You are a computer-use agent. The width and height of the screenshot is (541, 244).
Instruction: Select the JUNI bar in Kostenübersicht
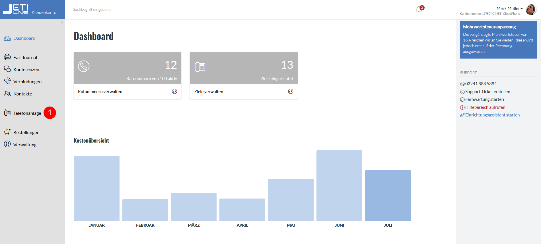339,186
